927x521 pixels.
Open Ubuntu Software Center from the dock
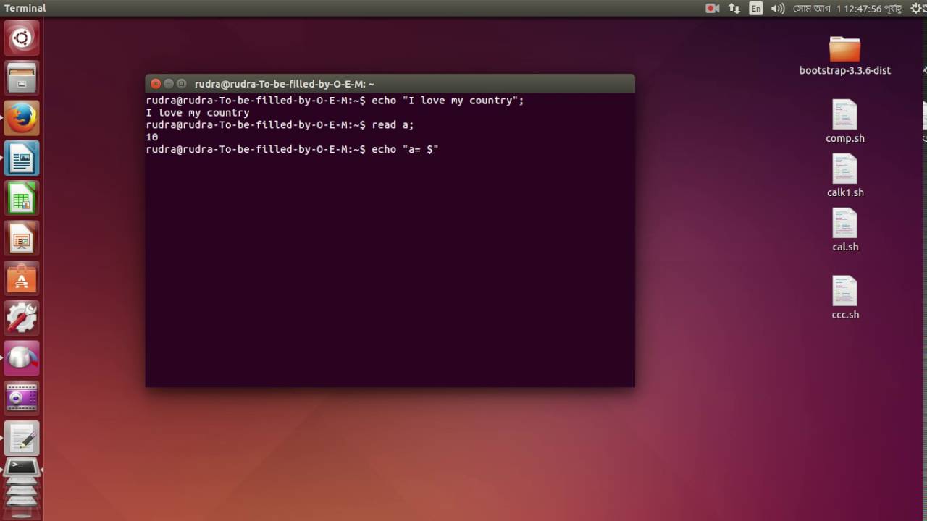point(22,278)
